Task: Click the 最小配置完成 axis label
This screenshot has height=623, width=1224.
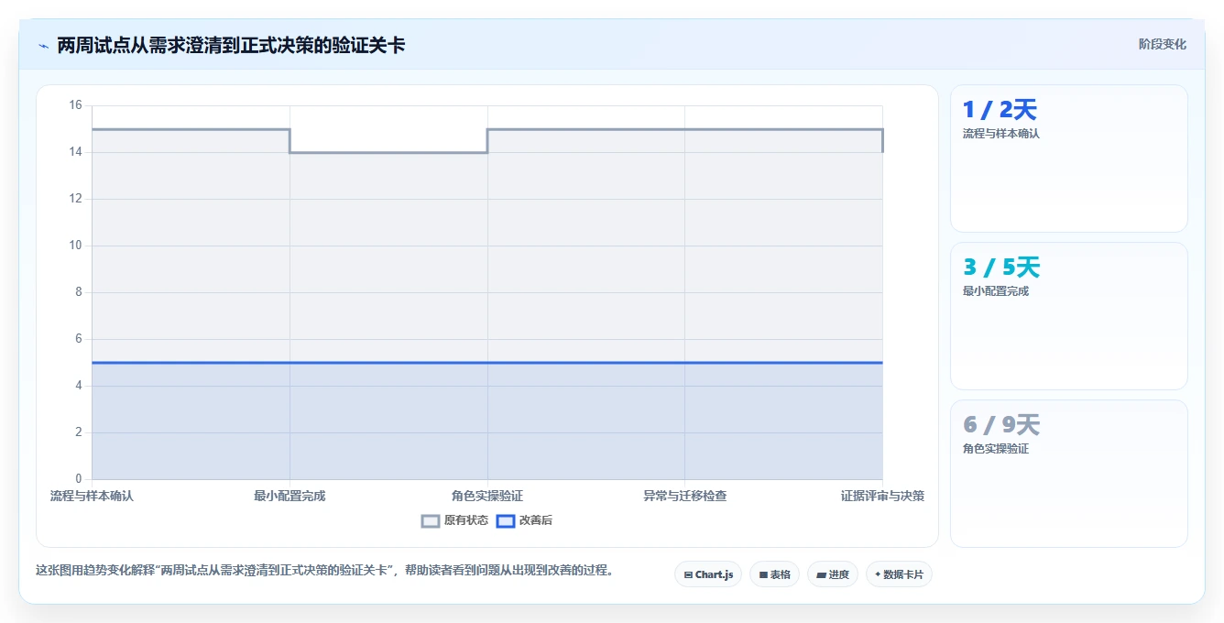Action: point(290,496)
